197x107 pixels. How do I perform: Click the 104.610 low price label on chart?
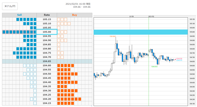point(154,67)
